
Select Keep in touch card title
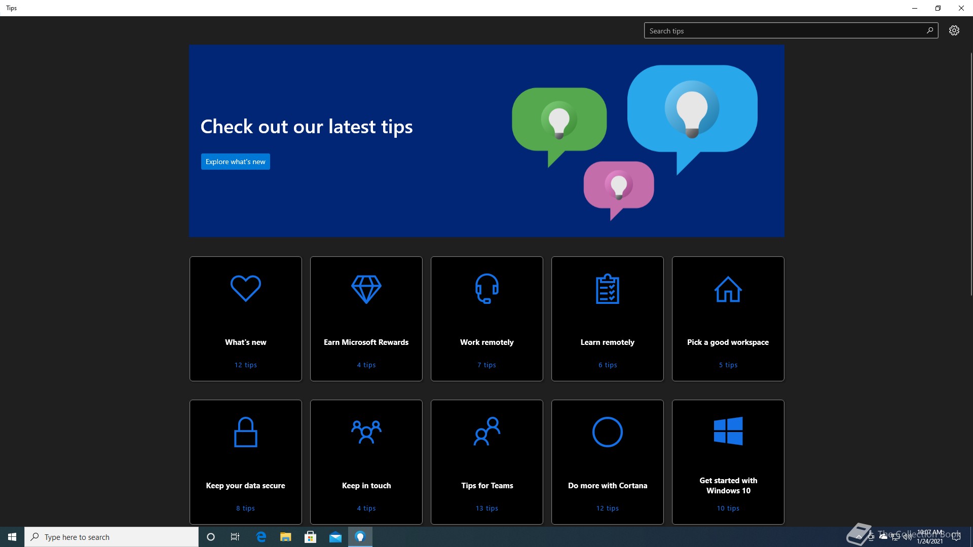pos(366,486)
